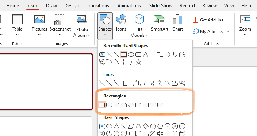
Task: Pick plain Line in the Lines section
Action: click(102, 83)
